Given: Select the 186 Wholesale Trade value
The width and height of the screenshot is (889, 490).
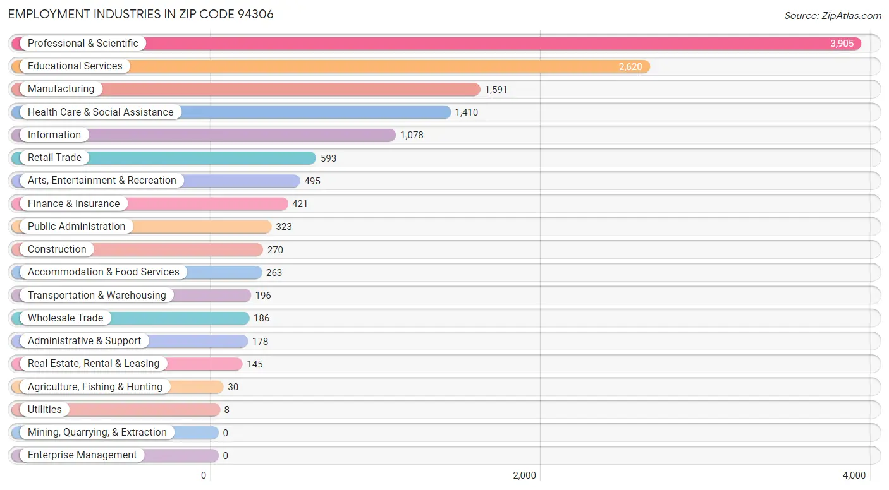Looking at the screenshot, I should (x=262, y=318).
